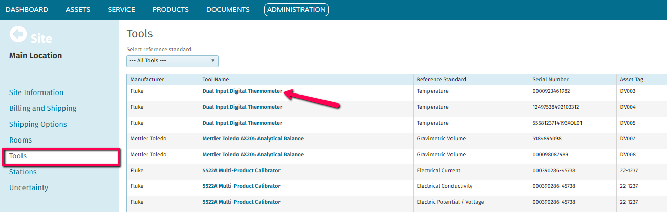The height and width of the screenshot is (212, 667).
Task: Open Billing and Shipping settings
Action: coord(43,108)
